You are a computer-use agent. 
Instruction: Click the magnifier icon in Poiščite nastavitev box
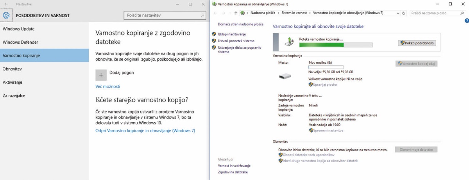(x=202, y=15)
